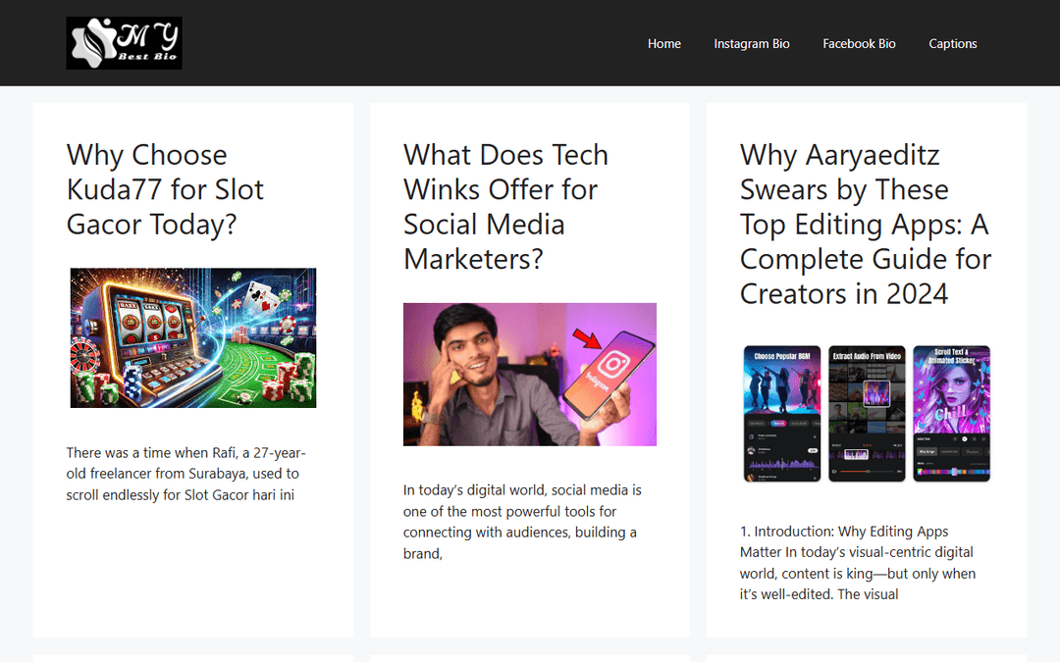Select the Captions menu item
1060x662 pixels.
pyautogui.click(x=952, y=44)
